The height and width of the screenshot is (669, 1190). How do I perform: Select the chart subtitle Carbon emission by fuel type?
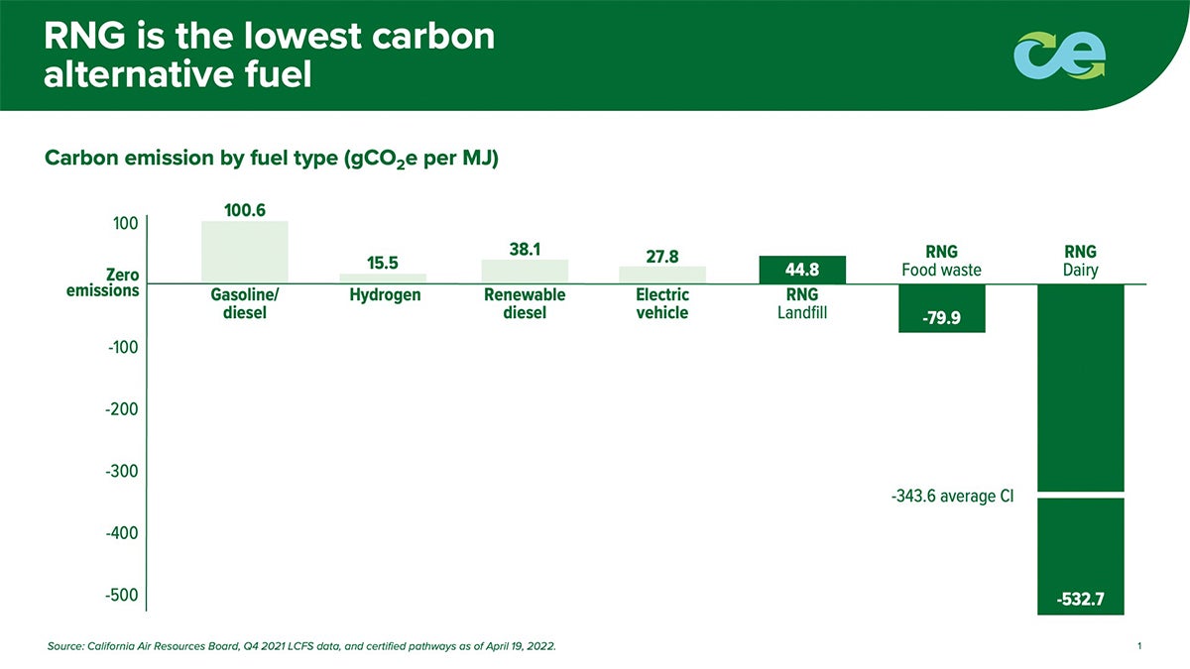point(271,160)
